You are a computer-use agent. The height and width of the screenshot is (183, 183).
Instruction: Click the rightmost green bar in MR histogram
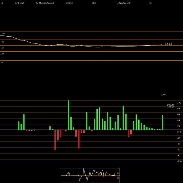163,122
